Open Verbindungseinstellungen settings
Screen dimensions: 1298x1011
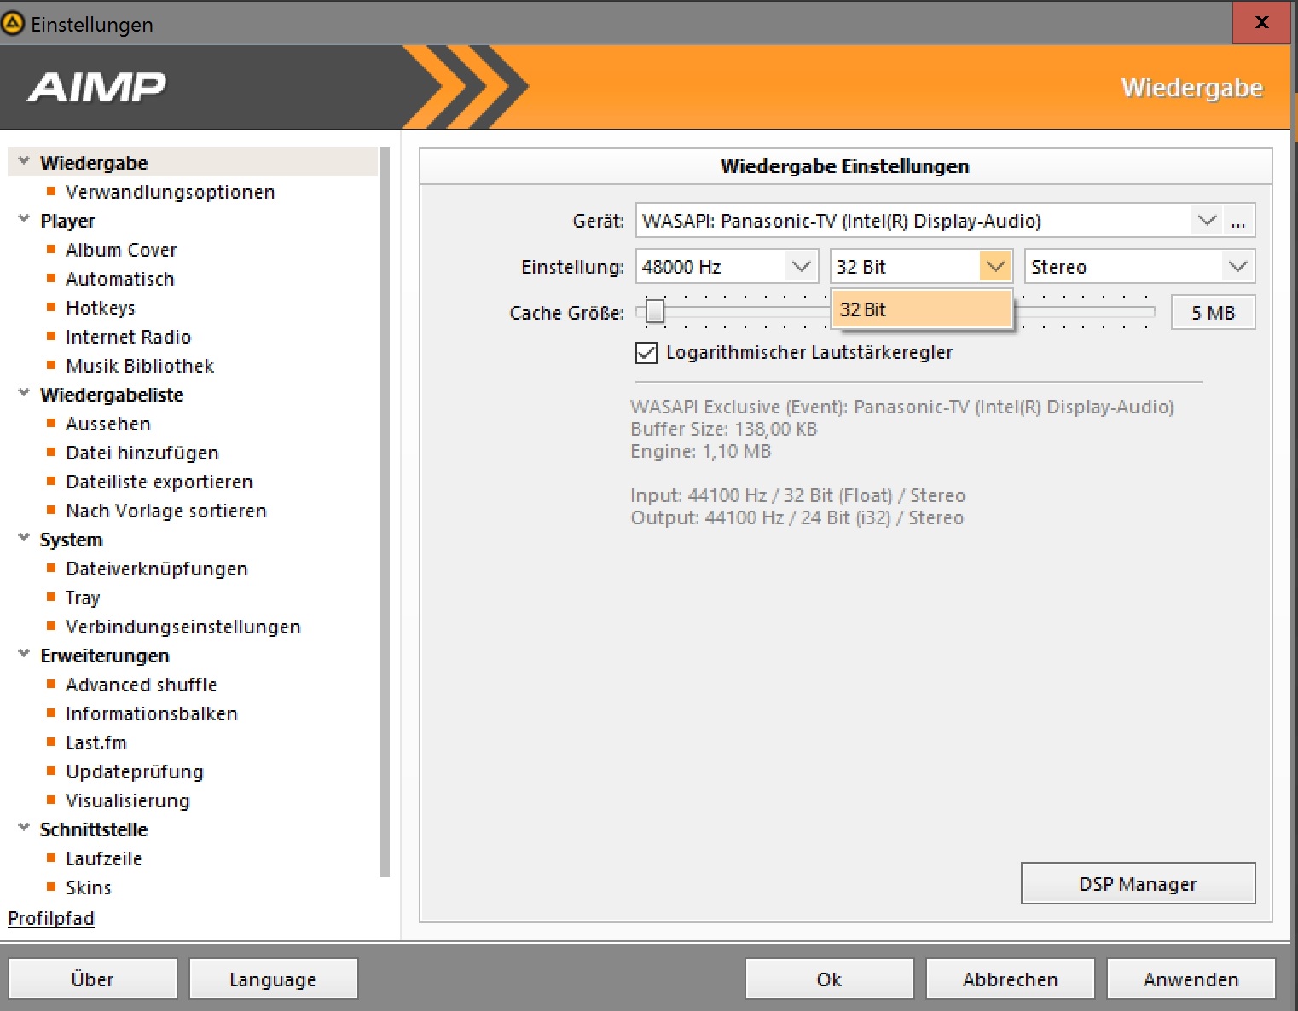pyautogui.click(x=183, y=627)
